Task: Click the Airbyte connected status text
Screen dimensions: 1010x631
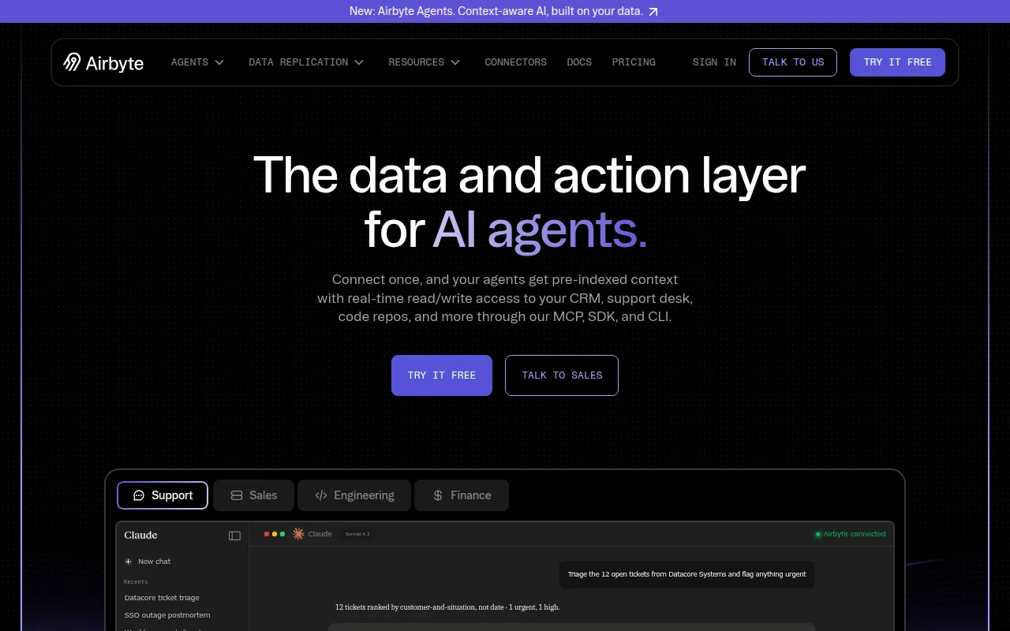Action: [855, 534]
